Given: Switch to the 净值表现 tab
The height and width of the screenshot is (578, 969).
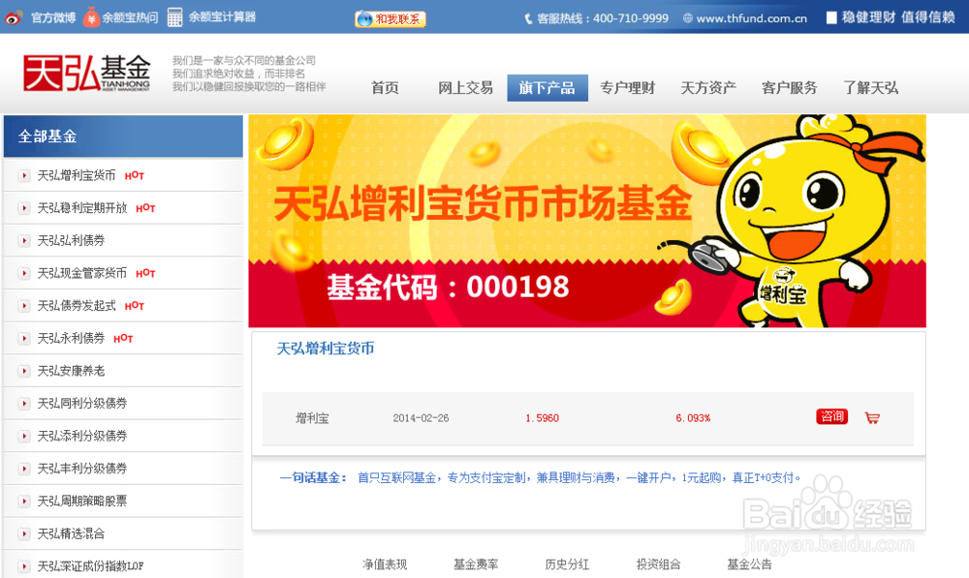Looking at the screenshot, I should (x=385, y=564).
